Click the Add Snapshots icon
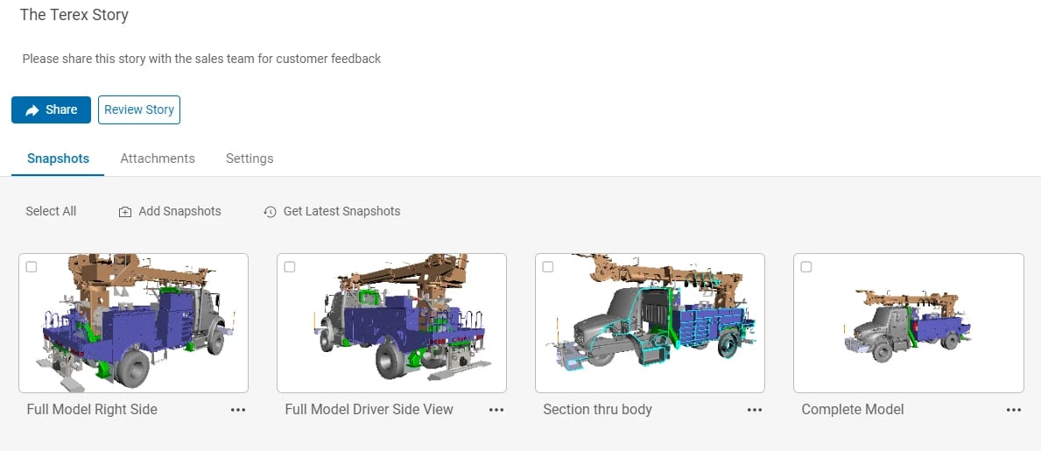 125,212
